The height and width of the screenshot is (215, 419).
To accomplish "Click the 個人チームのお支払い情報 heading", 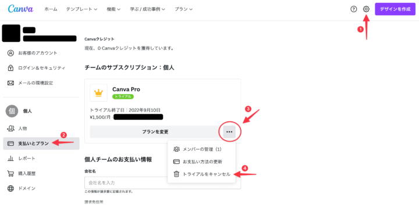I will (x=118, y=160).
